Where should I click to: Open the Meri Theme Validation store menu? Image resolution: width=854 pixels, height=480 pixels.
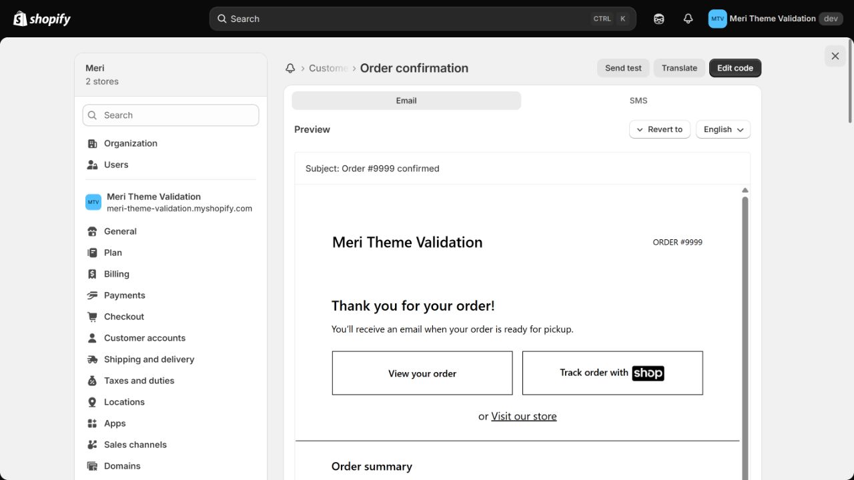click(x=775, y=19)
